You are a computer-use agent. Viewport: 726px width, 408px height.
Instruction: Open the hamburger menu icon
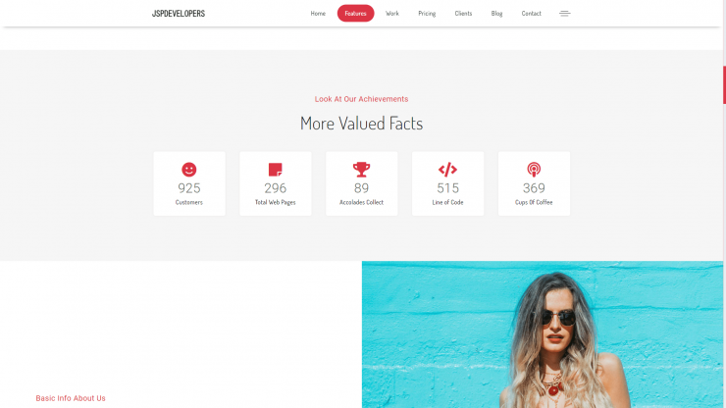click(x=565, y=14)
